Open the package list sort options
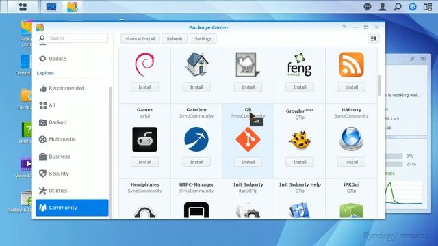This screenshot has height=246, width=438. [x=373, y=39]
